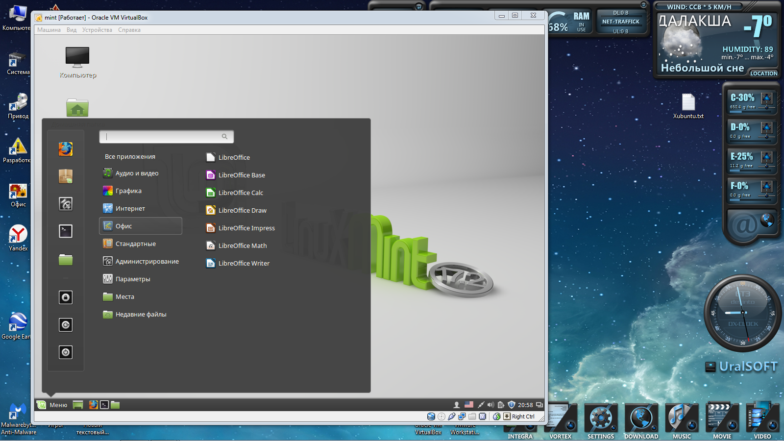Click the Right Ctrl host key indicator

[x=519, y=416]
